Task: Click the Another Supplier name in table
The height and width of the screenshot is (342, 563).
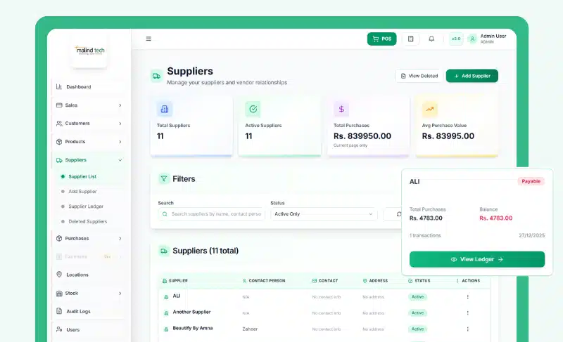Action: (x=191, y=312)
